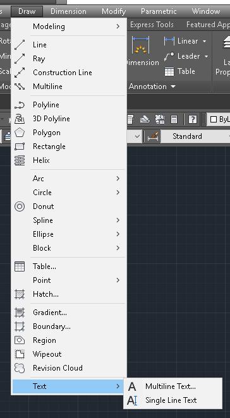The width and height of the screenshot is (230, 418).
Task: Switch to the Express Tools ribbon tab
Action: [x=152, y=25]
